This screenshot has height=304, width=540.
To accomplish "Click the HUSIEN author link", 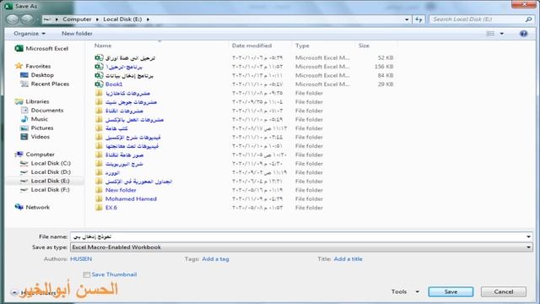I will pyautogui.click(x=81, y=259).
